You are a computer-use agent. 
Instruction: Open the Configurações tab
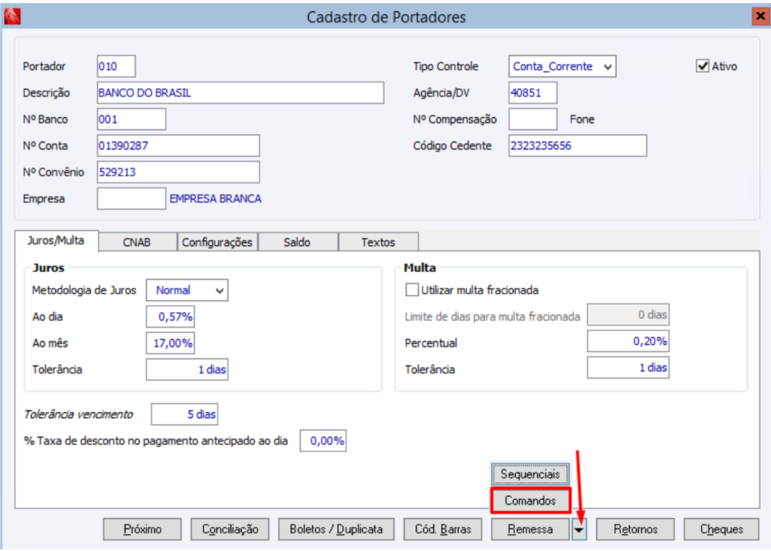pos(217,242)
